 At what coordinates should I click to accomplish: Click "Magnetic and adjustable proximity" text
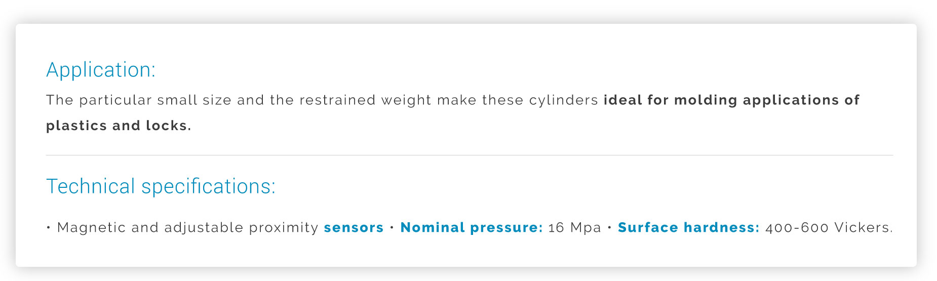pyautogui.click(x=188, y=227)
